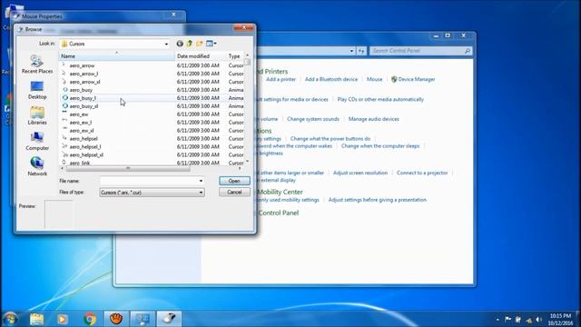Select the aero_ew cursor file
The height and width of the screenshot is (327, 581).
[79, 114]
